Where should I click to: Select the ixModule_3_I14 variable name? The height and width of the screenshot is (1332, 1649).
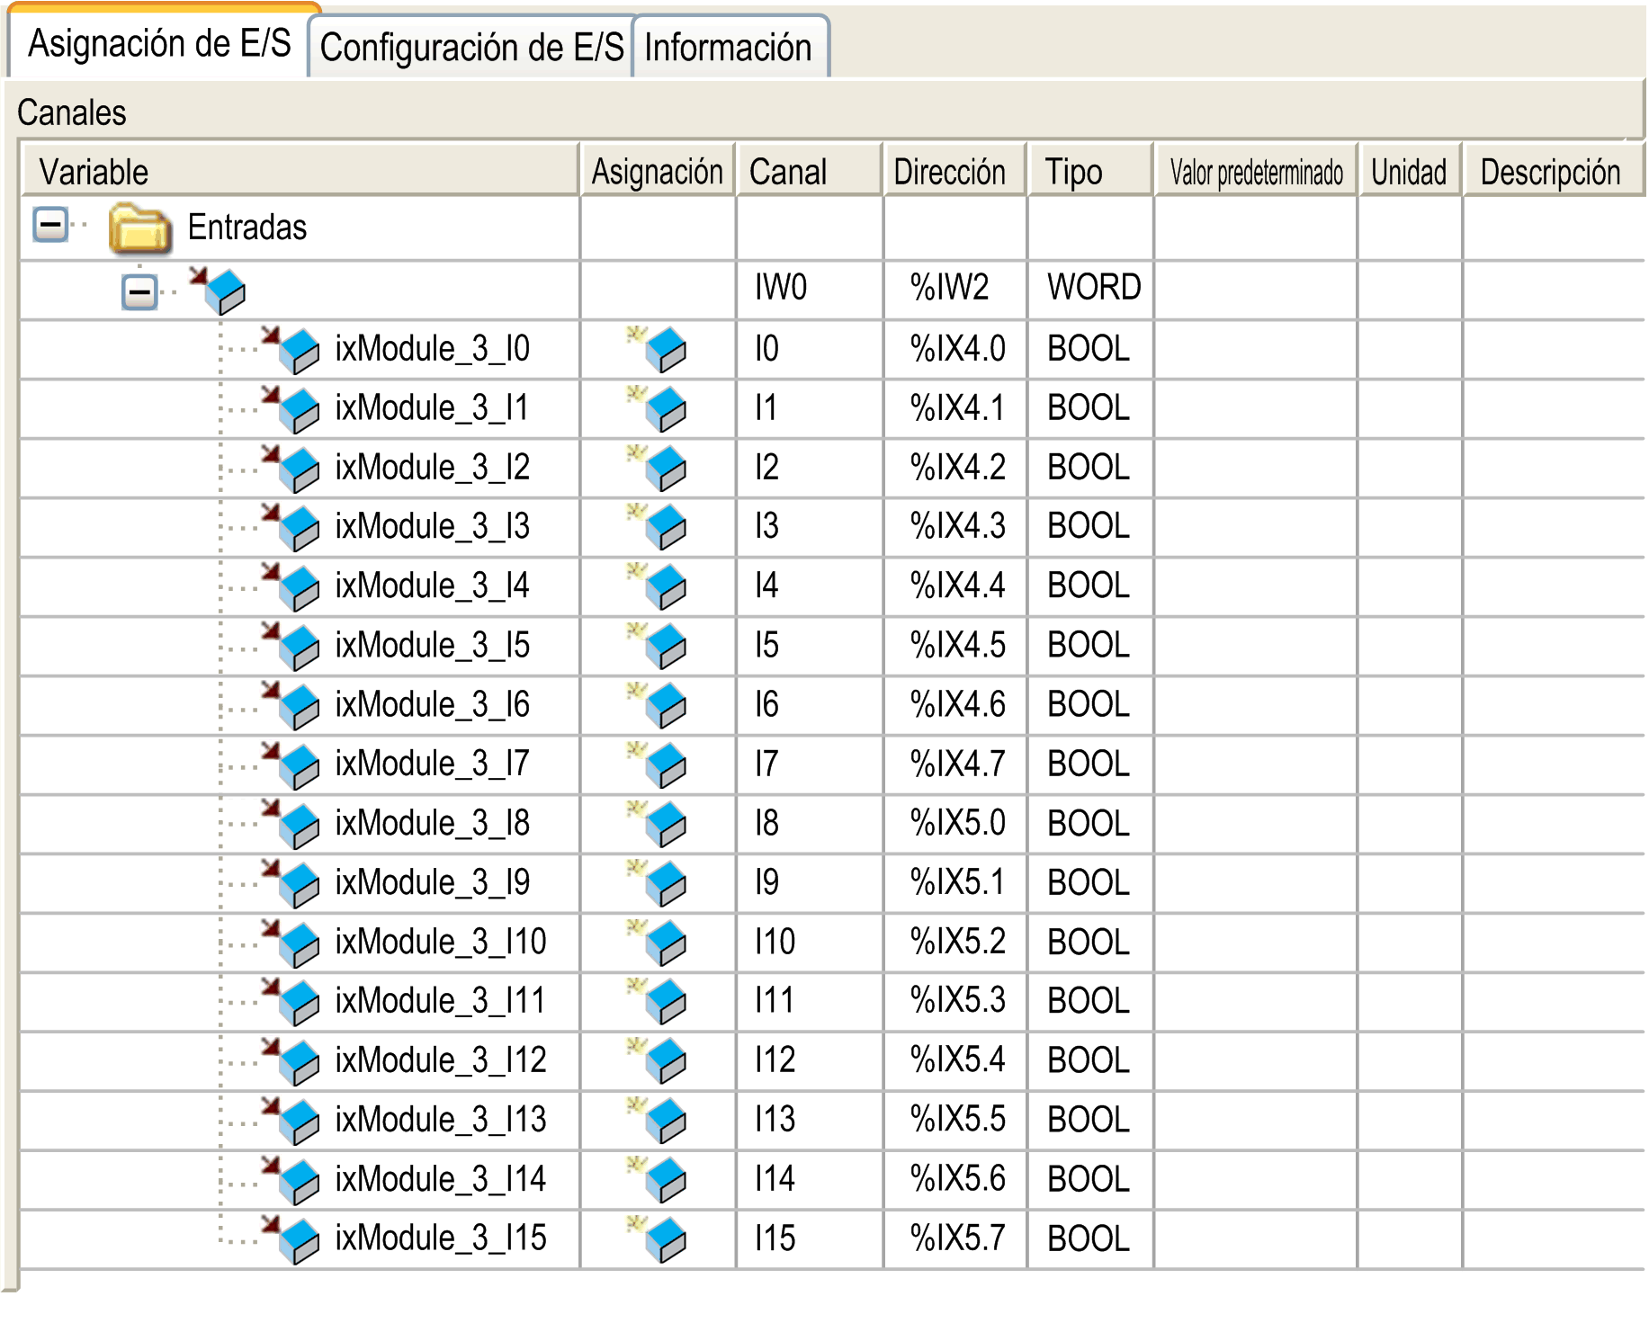[x=440, y=1179]
